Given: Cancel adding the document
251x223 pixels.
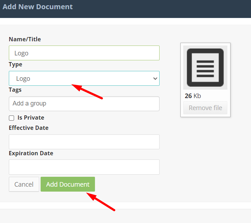Looking at the screenshot, I should [x=24, y=184].
